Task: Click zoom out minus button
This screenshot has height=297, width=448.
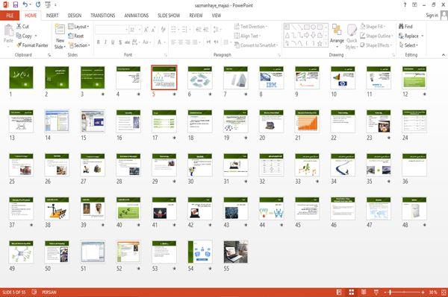Action: click(x=385, y=292)
